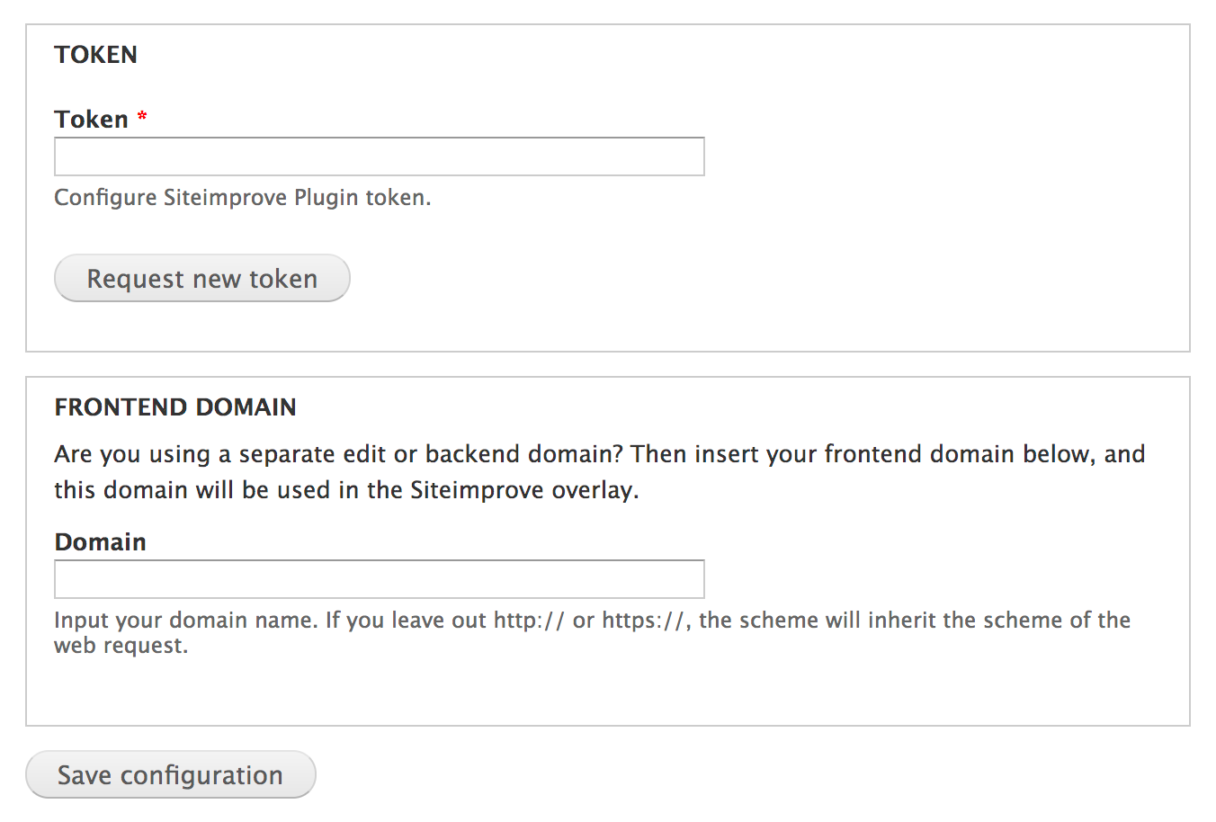The height and width of the screenshot is (822, 1216).
Task: Focus the Domain text input field
Action: point(379,579)
